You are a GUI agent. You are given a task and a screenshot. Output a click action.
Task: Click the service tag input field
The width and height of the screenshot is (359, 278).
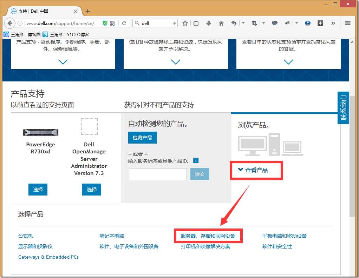coord(158,174)
